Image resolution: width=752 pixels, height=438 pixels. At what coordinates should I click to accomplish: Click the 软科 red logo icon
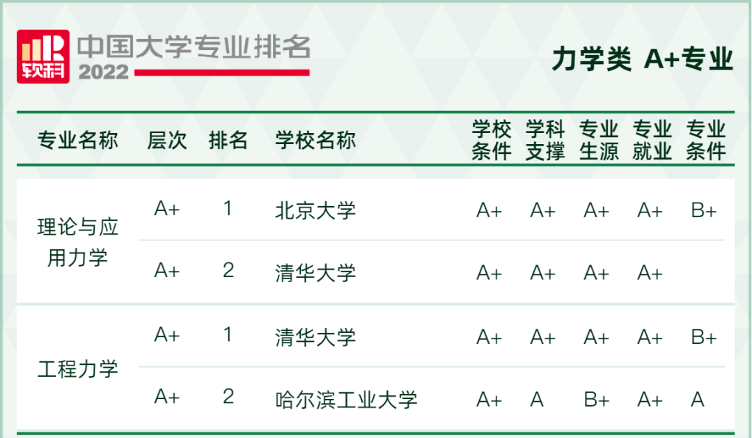(43, 57)
